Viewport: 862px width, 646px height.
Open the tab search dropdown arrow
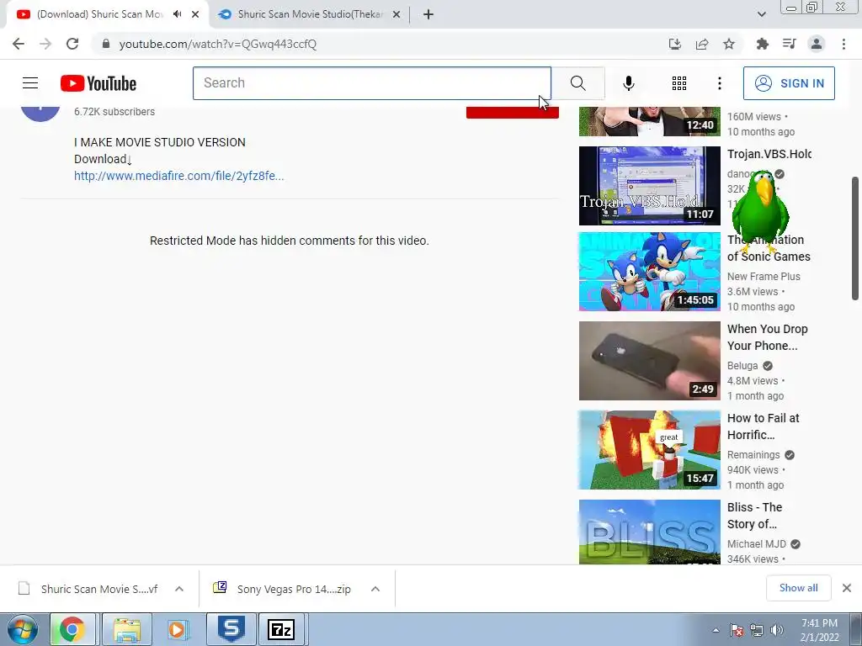[761, 14]
